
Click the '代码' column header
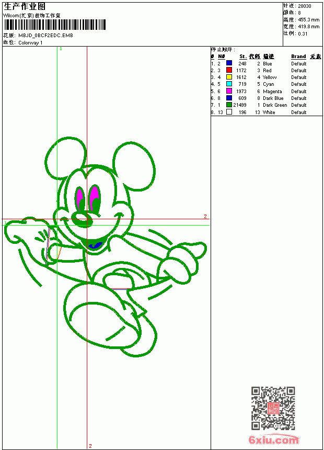(254, 57)
